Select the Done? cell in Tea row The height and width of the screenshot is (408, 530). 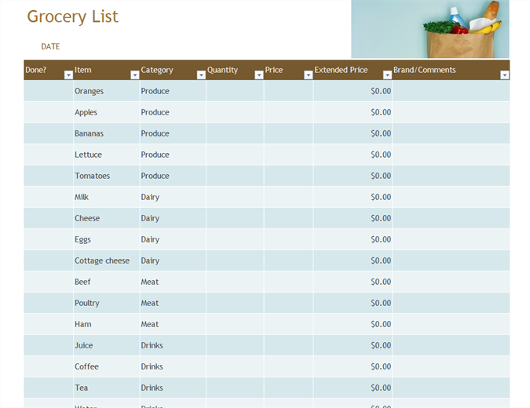[48, 388]
